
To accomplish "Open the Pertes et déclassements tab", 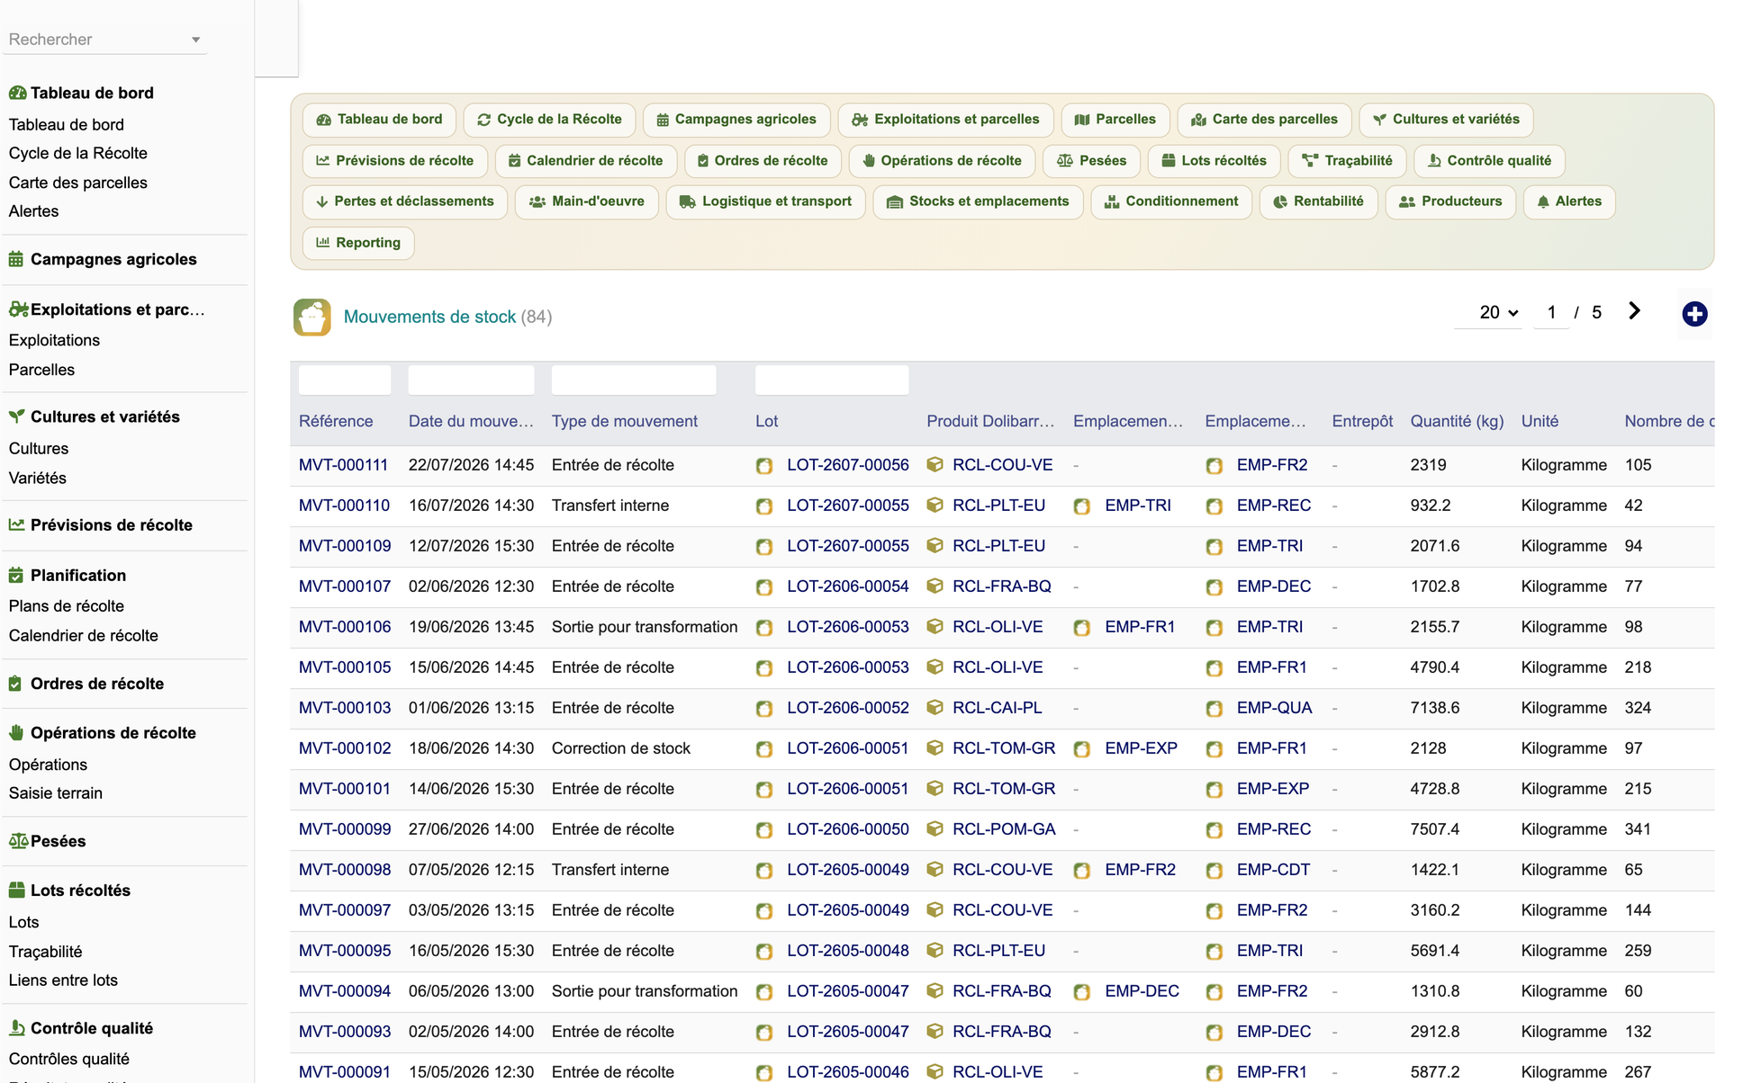I will 405,201.
